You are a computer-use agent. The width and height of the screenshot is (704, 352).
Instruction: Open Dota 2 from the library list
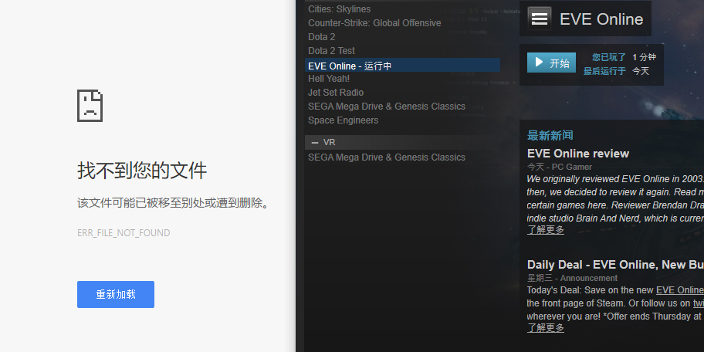point(321,37)
